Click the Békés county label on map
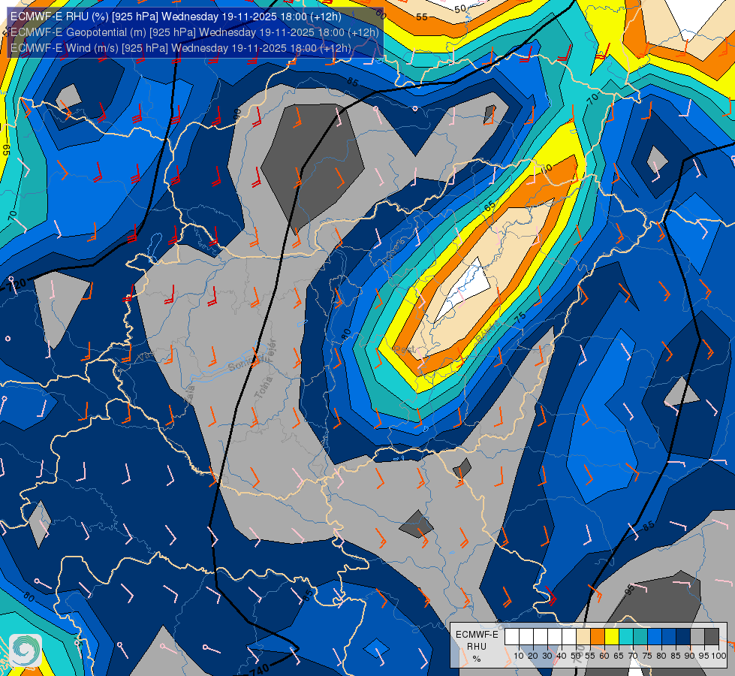 489,332
